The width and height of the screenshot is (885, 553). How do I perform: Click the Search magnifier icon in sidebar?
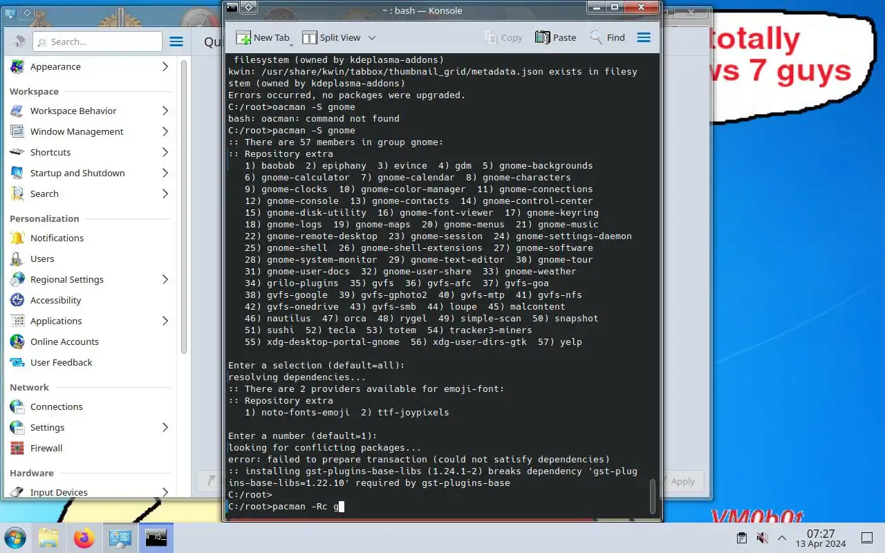point(17,194)
